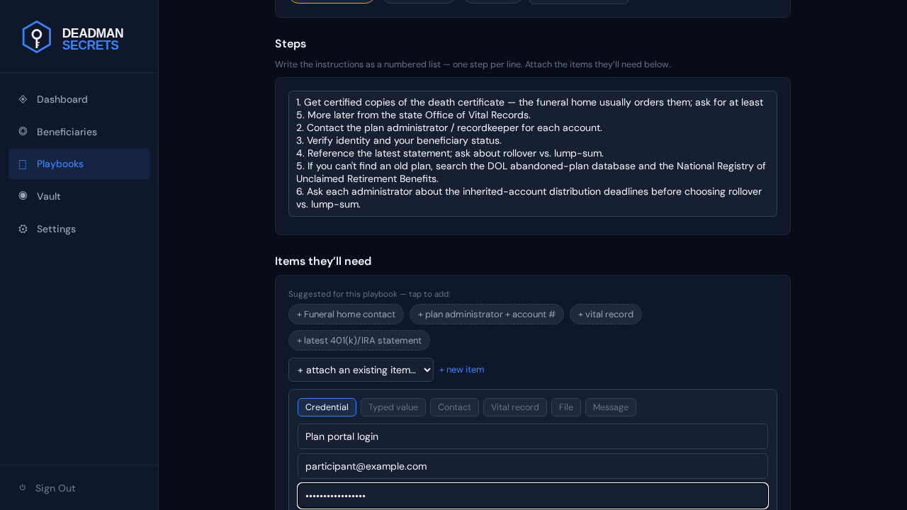The image size is (907, 510).
Task: Click the Vault icon in sidebar
Action: [x=23, y=195]
